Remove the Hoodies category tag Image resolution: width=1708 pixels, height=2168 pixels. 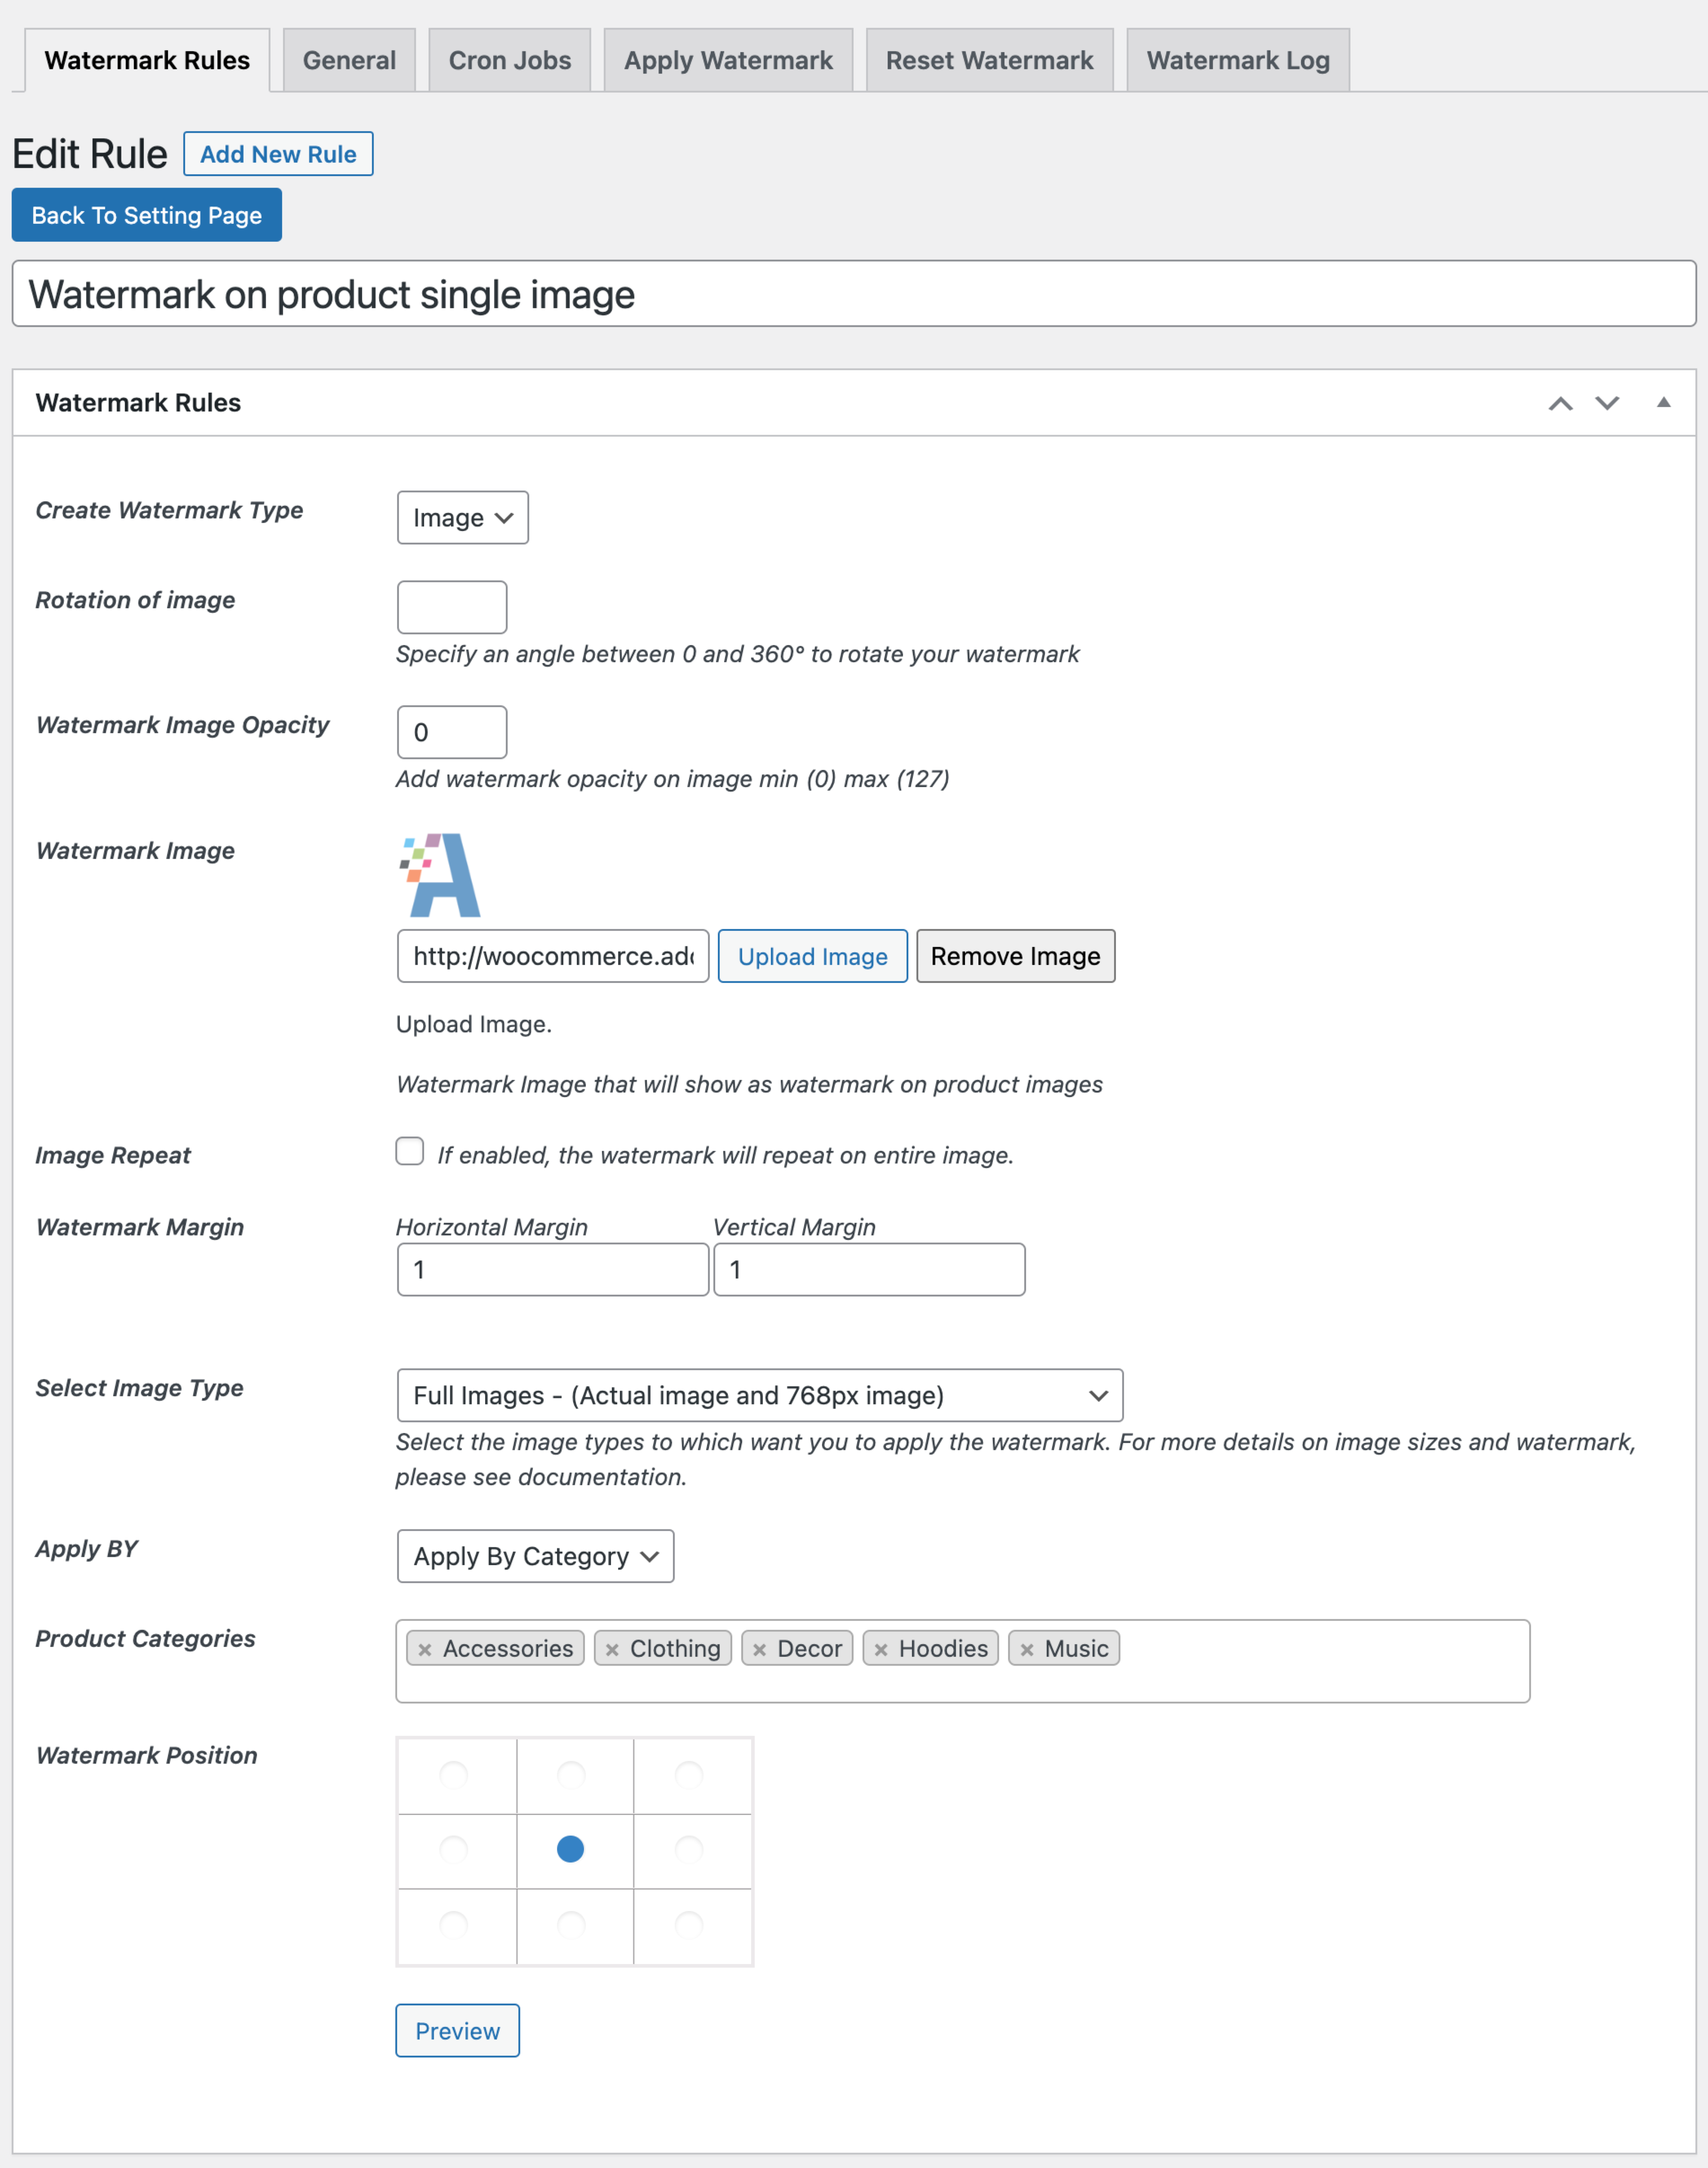coord(881,1650)
